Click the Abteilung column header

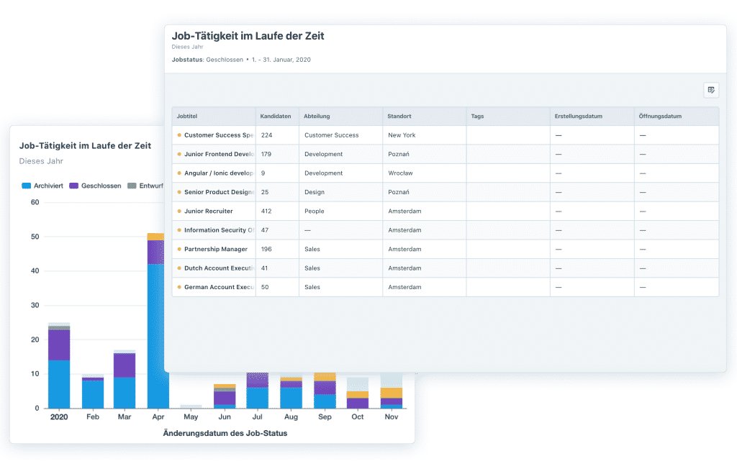(317, 117)
